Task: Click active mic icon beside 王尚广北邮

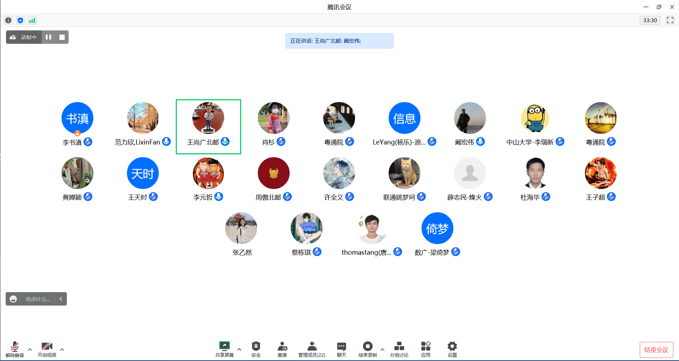Action: tap(225, 141)
